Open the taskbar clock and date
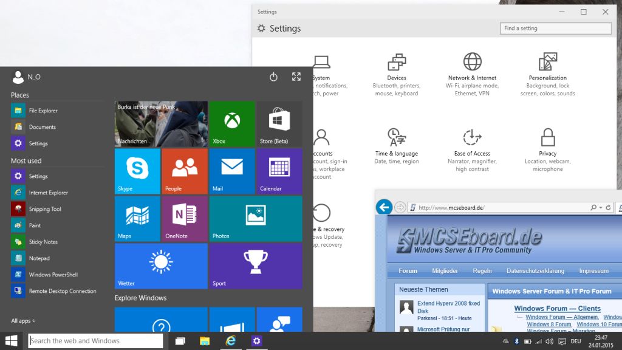The width and height of the screenshot is (622, 350). click(x=601, y=341)
